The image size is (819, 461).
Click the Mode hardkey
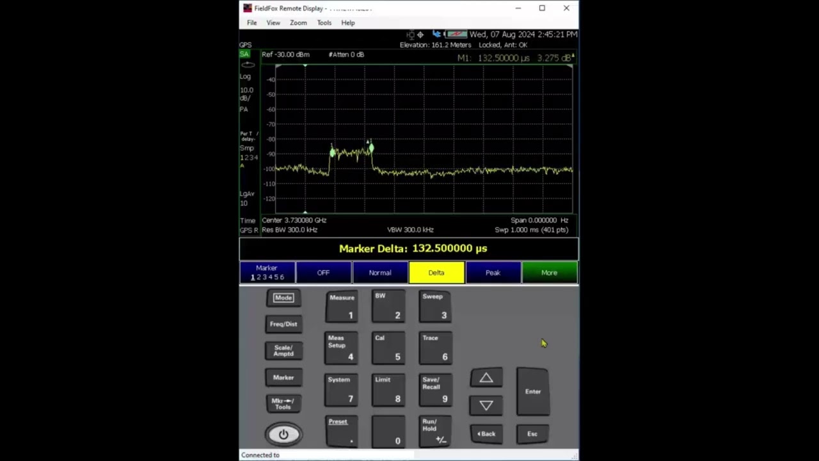click(x=283, y=298)
